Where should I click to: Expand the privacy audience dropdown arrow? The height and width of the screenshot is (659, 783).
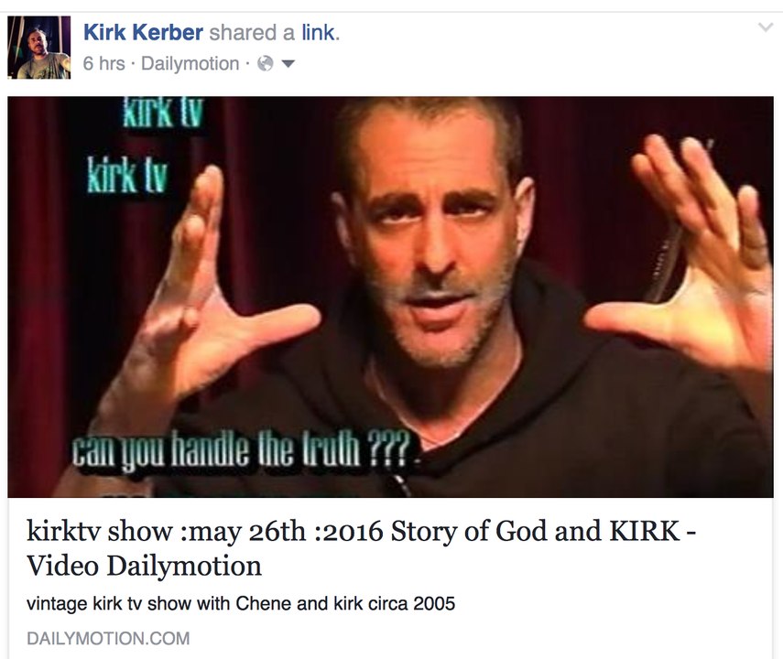tap(288, 64)
